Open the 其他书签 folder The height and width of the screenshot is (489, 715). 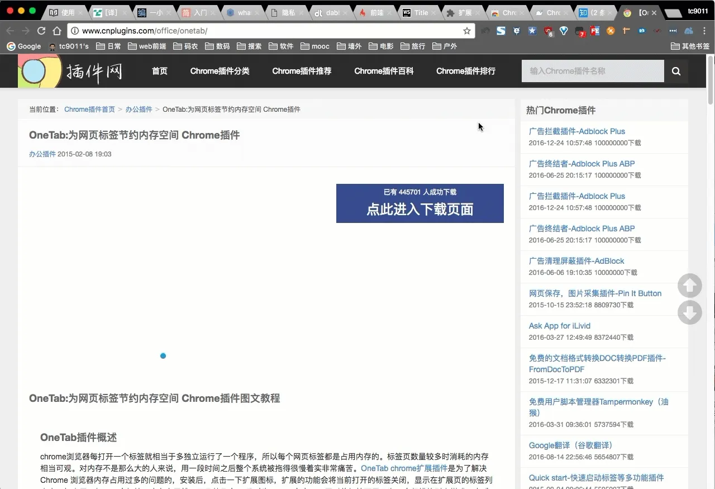tap(690, 46)
